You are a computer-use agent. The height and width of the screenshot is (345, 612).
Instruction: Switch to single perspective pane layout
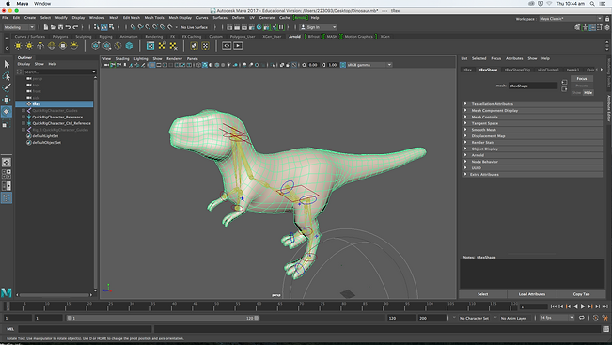click(x=7, y=162)
